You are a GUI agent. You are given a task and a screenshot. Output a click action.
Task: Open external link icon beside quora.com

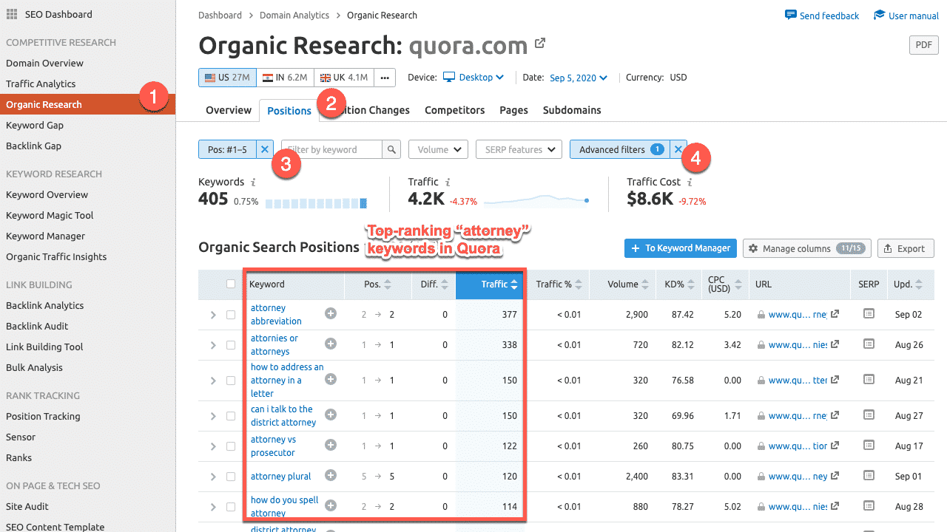pos(540,44)
